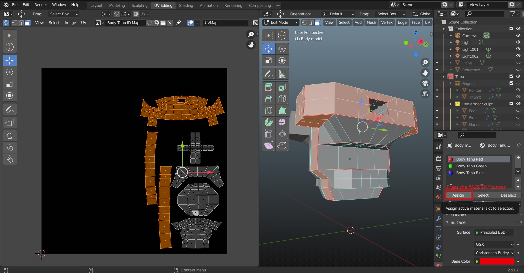The height and width of the screenshot is (273, 524).
Task: Toggle visibility of Light.001
Action: tap(518, 49)
